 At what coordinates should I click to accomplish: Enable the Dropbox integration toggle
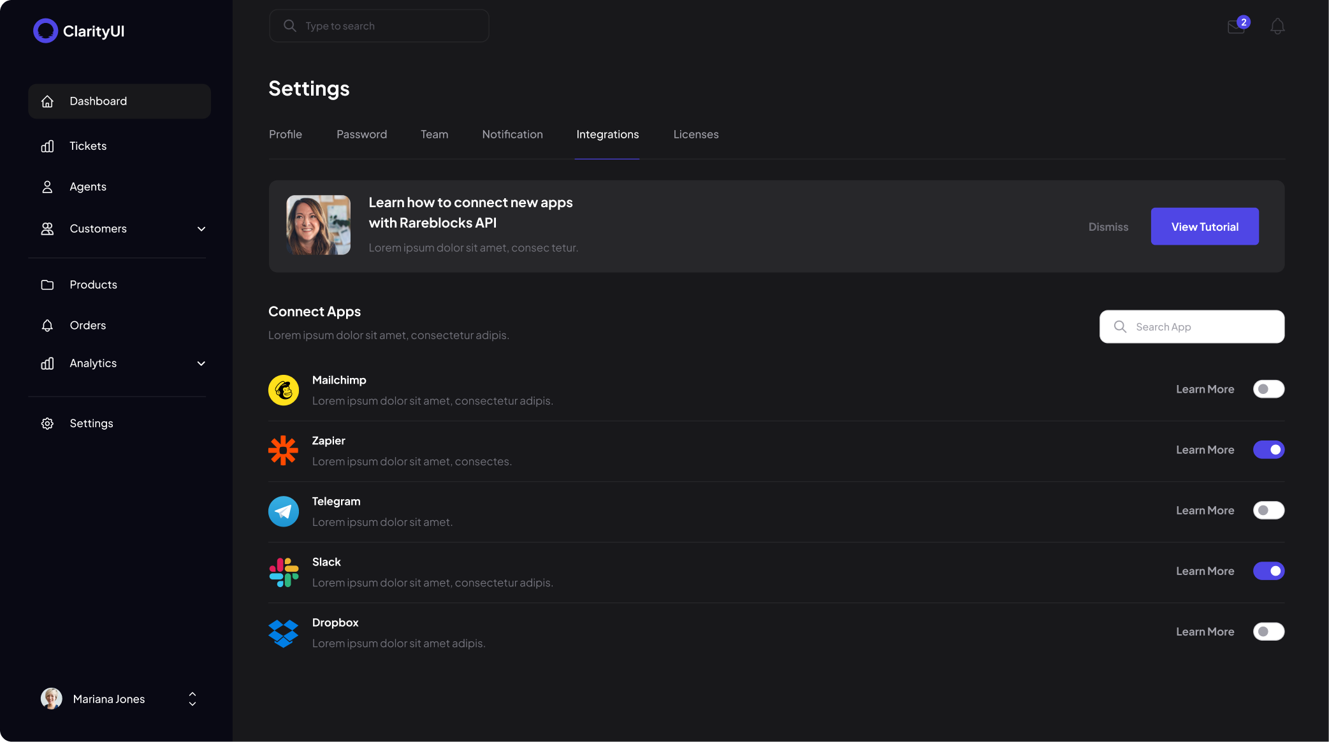(1268, 632)
